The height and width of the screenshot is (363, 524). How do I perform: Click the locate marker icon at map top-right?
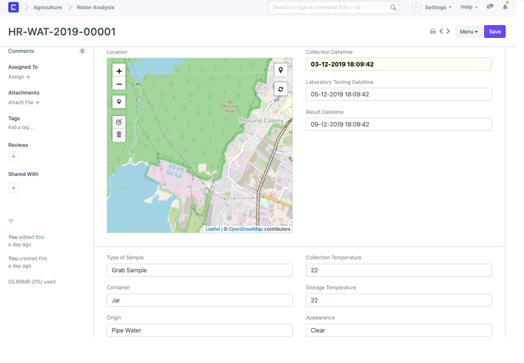pos(281,70)
